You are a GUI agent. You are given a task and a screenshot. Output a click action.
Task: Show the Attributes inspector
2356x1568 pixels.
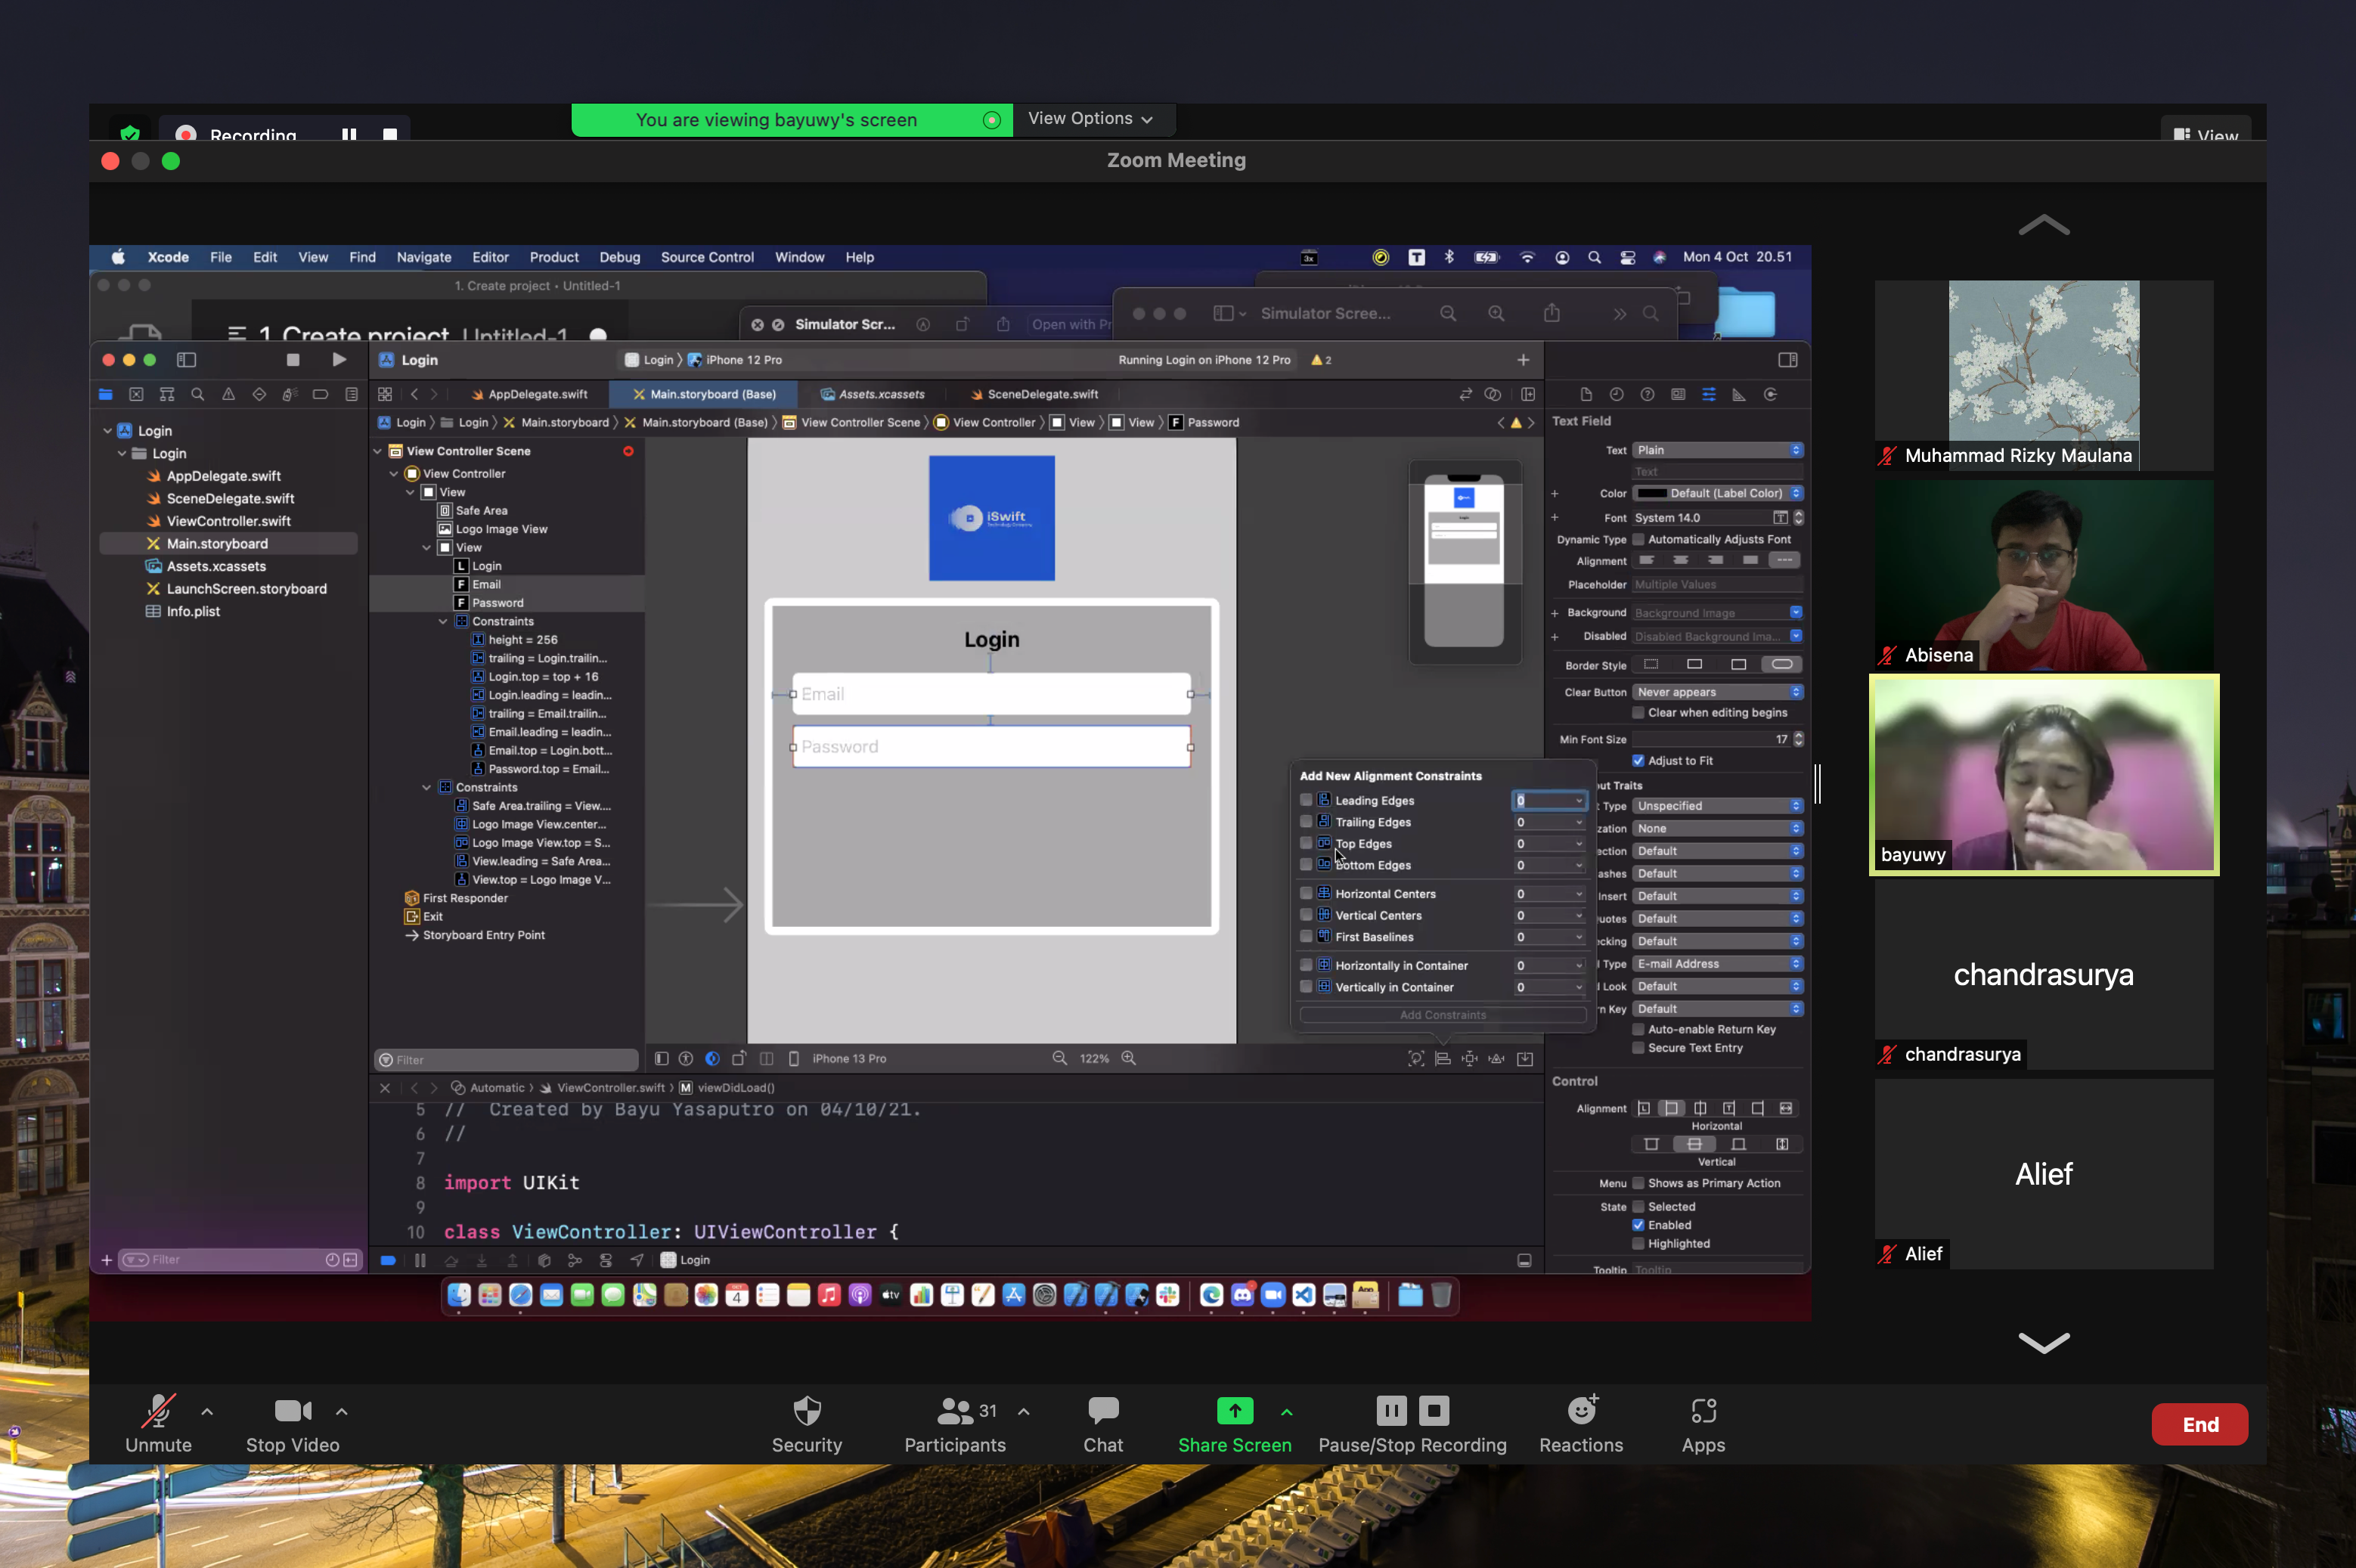[x=1709, y=394]
